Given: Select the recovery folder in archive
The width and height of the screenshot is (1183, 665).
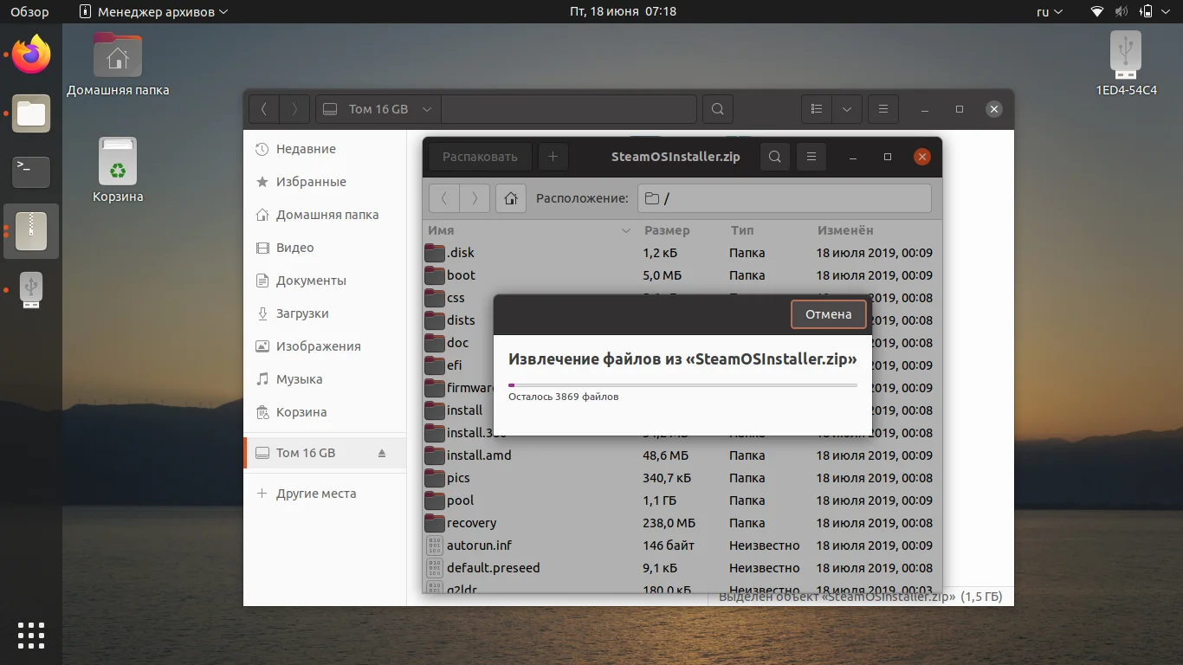Looking at the screenshot, I should tap(682, 523).
